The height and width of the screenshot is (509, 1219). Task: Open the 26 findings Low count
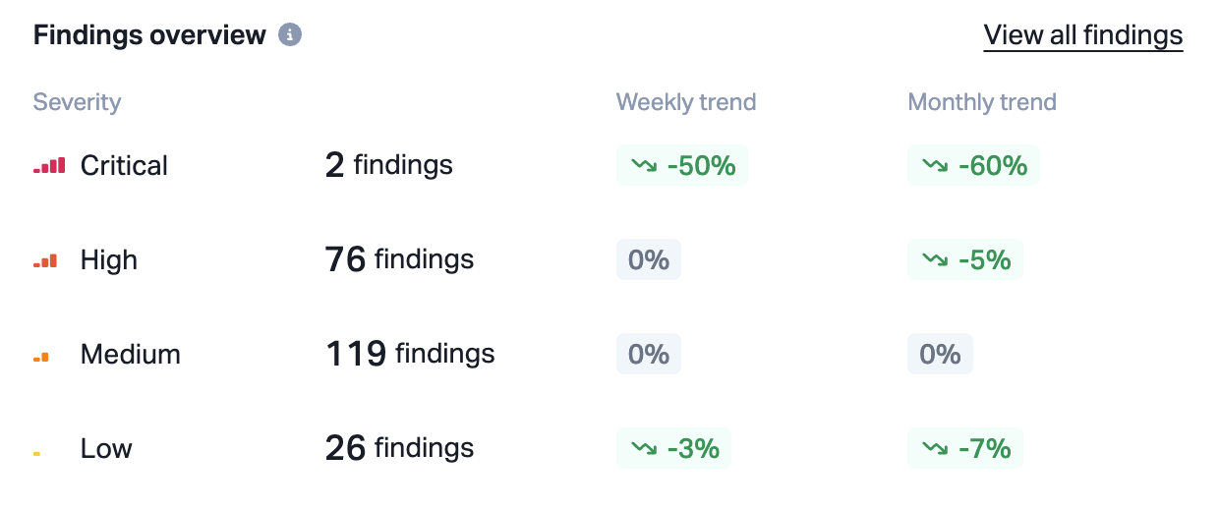coord(399,448)
